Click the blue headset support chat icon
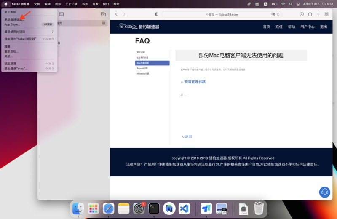Screen dimensions: 337x219 [x=324, y=192]
